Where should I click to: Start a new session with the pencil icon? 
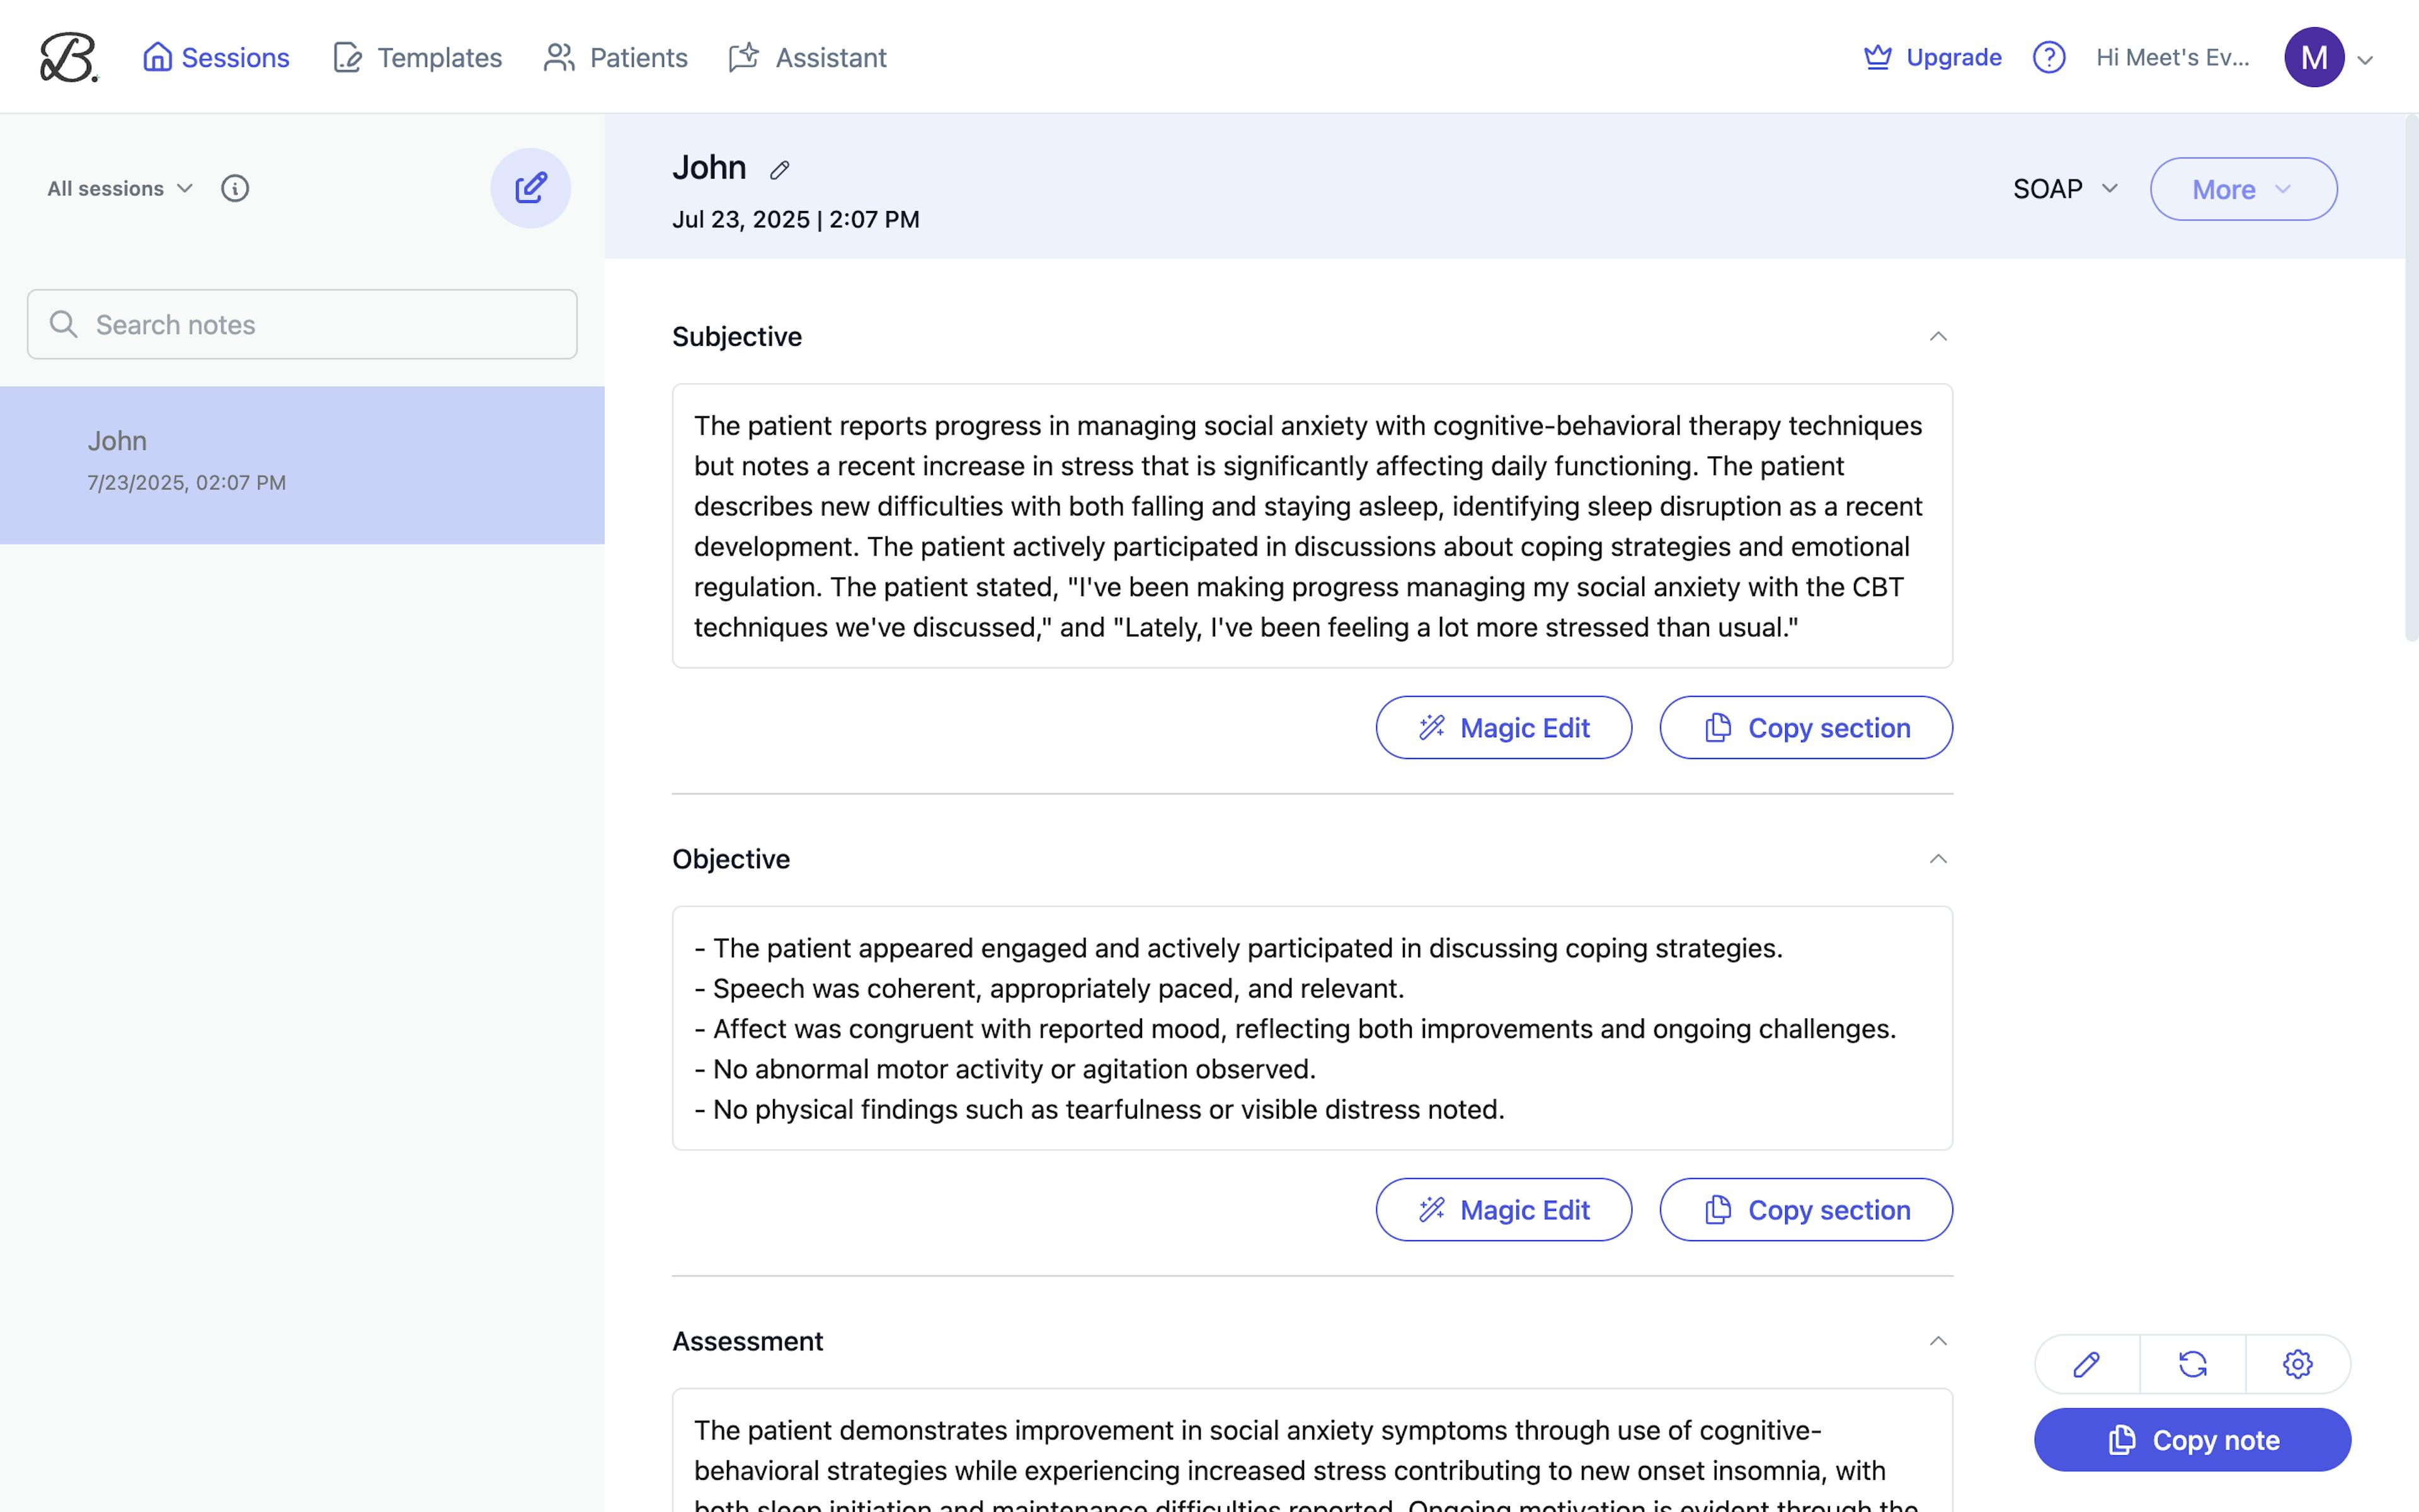tap(531, 187)
